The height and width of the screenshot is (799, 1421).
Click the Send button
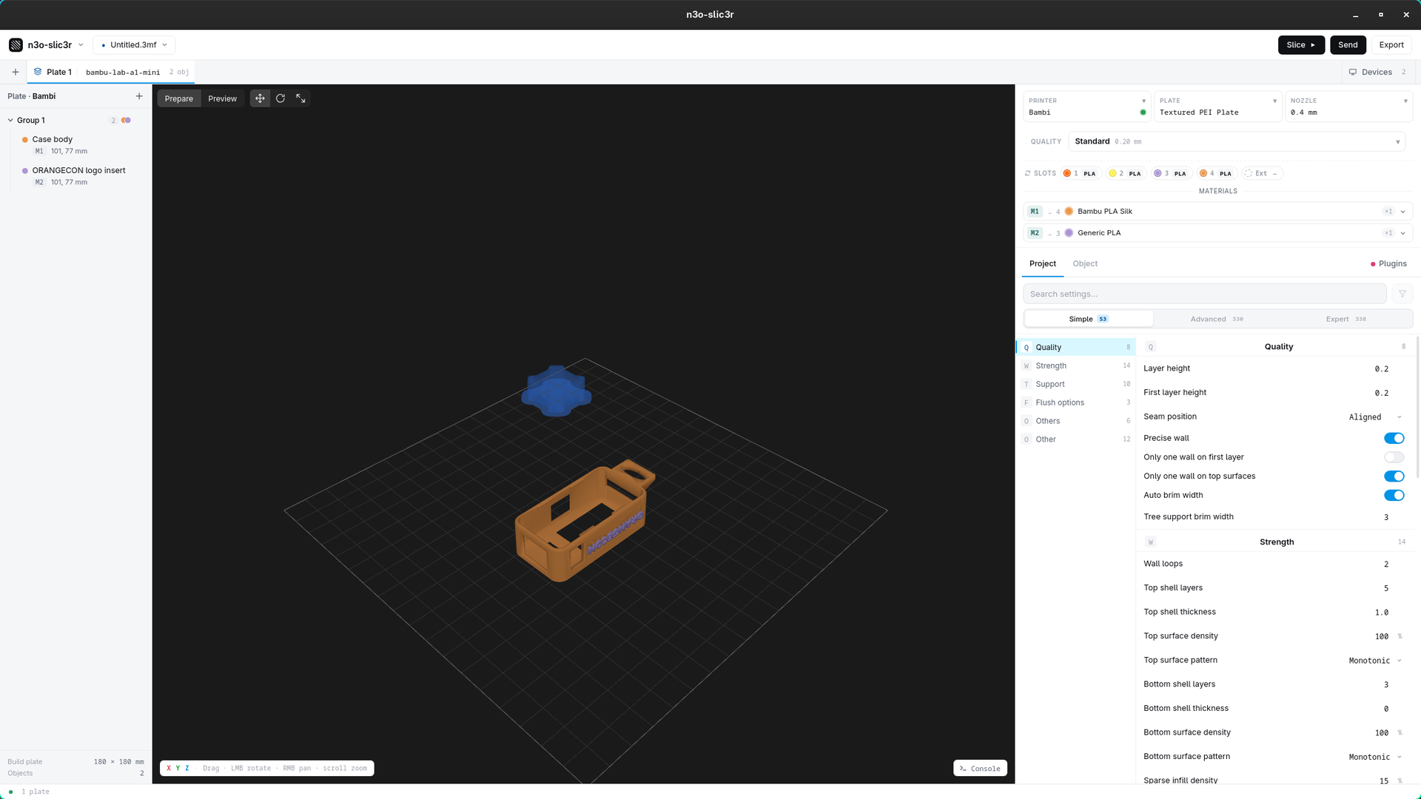point(1348,45)
